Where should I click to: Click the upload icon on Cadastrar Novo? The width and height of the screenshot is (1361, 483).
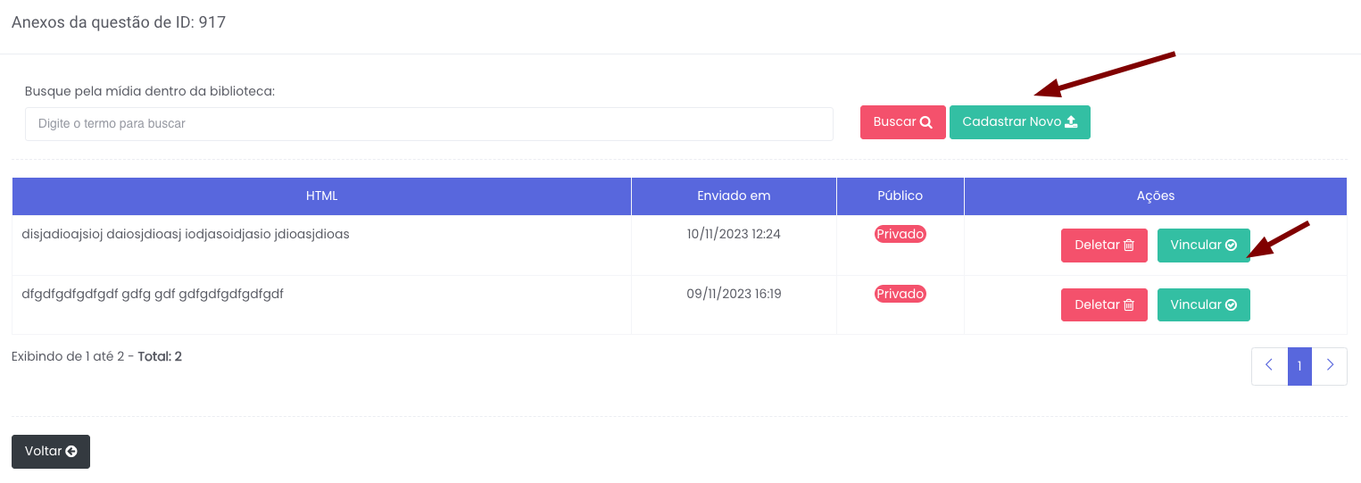[x=1071, y=122]
